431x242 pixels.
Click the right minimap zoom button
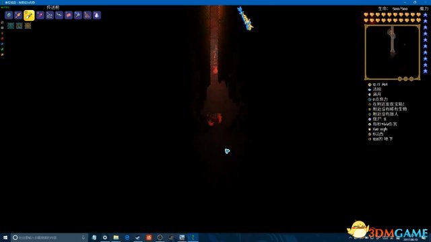click(x=411, y=79)
